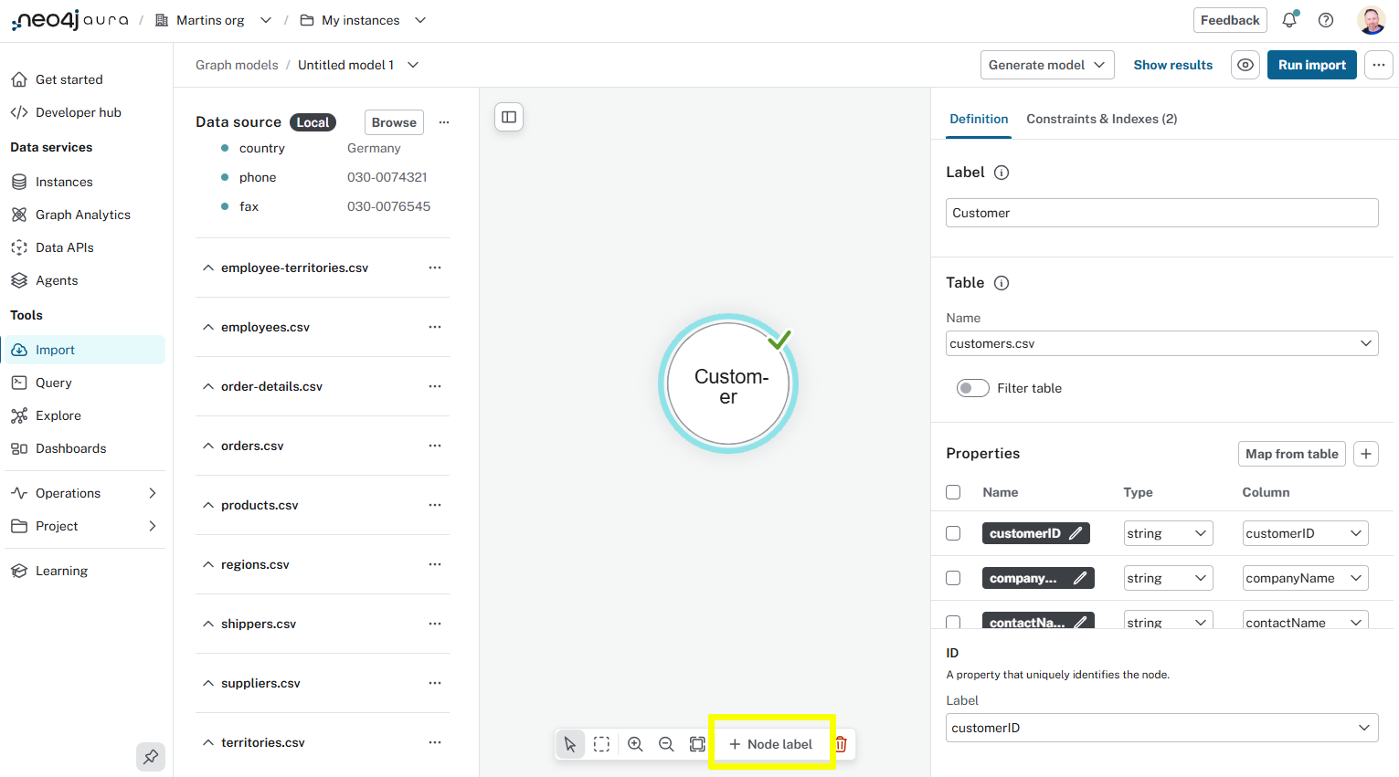Enable the Filter table toggle
The width and height of the screenshot is (1399, 777).
pyautogui.click(x=972, y=387)
